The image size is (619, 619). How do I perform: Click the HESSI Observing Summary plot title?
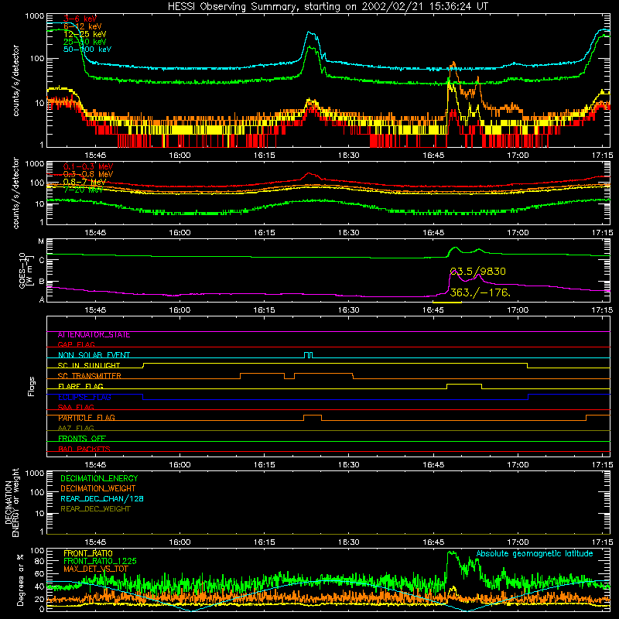pos(328,6)
